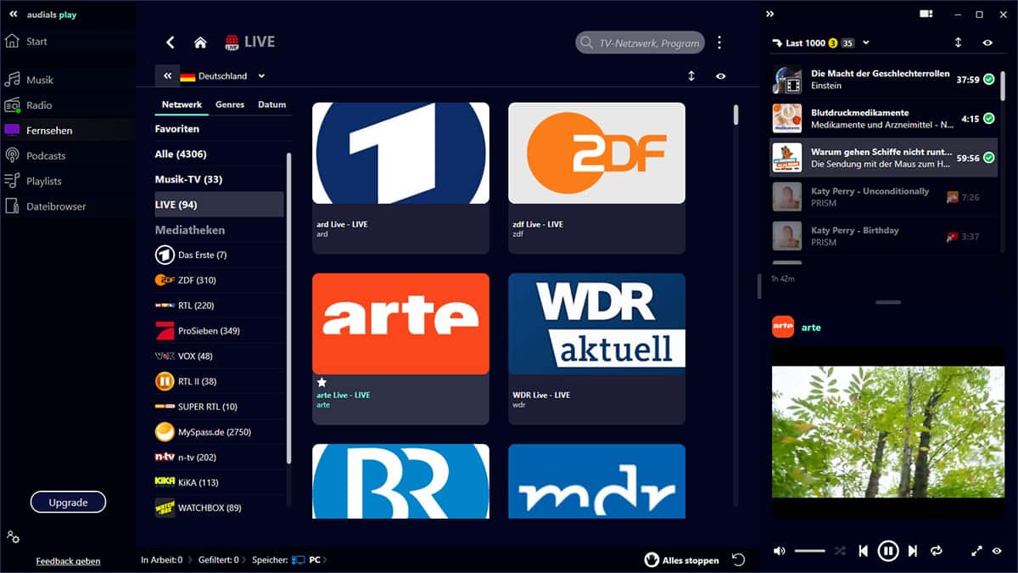Screen dimensions: 1018x573
Task: Expand the right player panel chevrons
Action: coord(769,14)
